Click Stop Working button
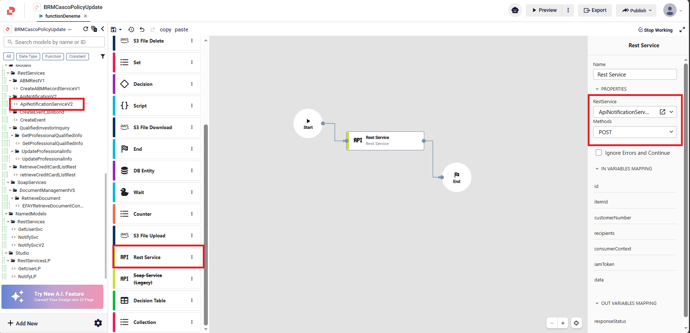The image size is (690, 333). click(x=655, y=30)
